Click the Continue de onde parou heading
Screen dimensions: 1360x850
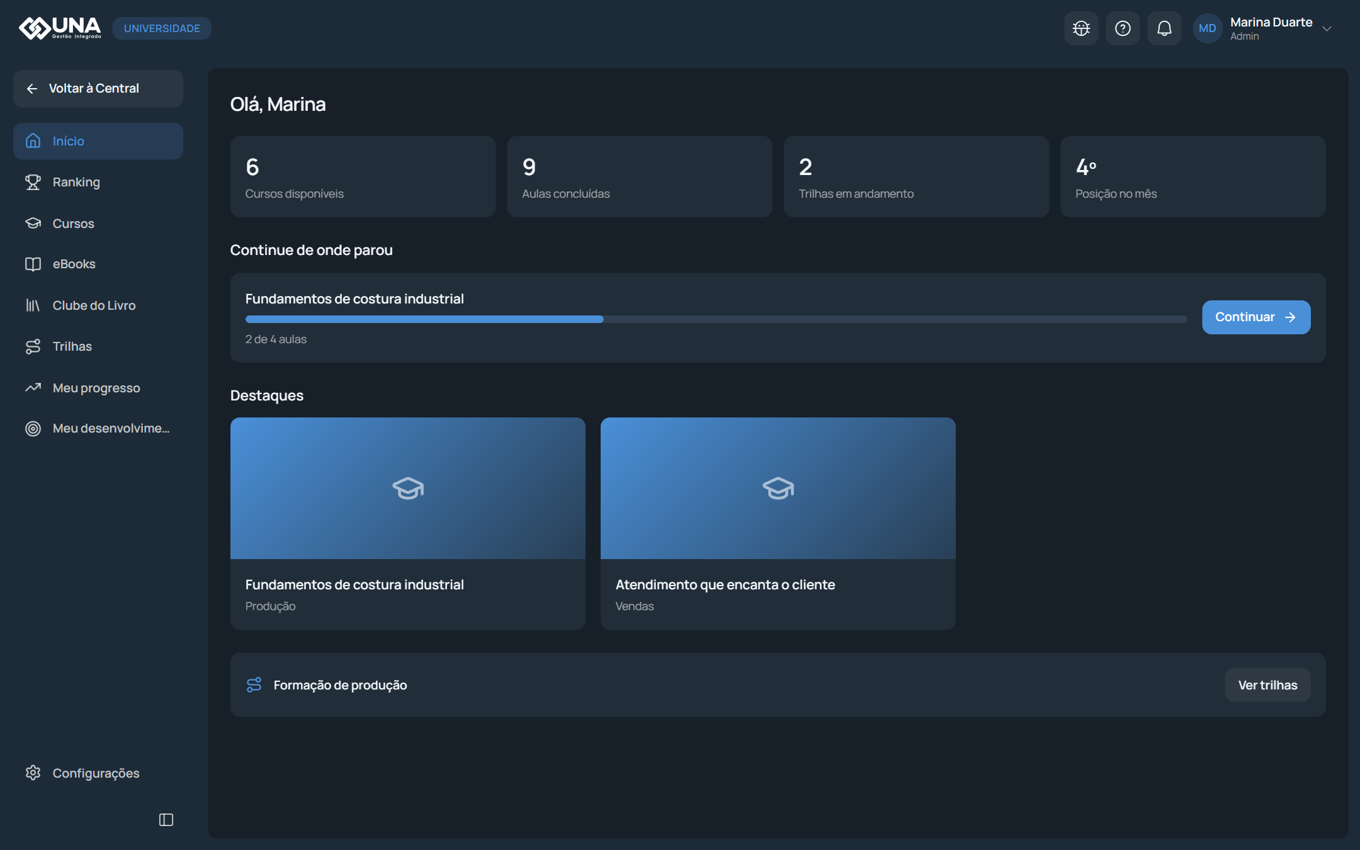(x=311, y=251)
